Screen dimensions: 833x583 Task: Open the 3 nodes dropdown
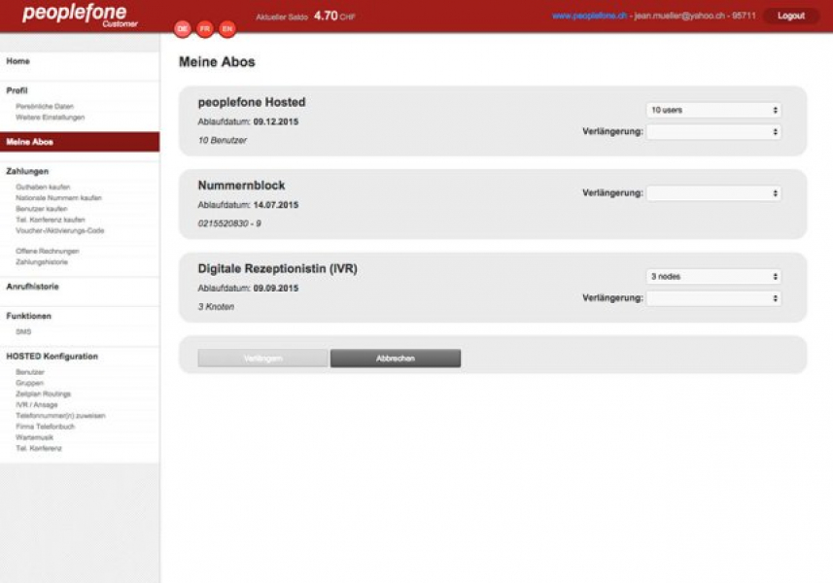click(714, 277)
